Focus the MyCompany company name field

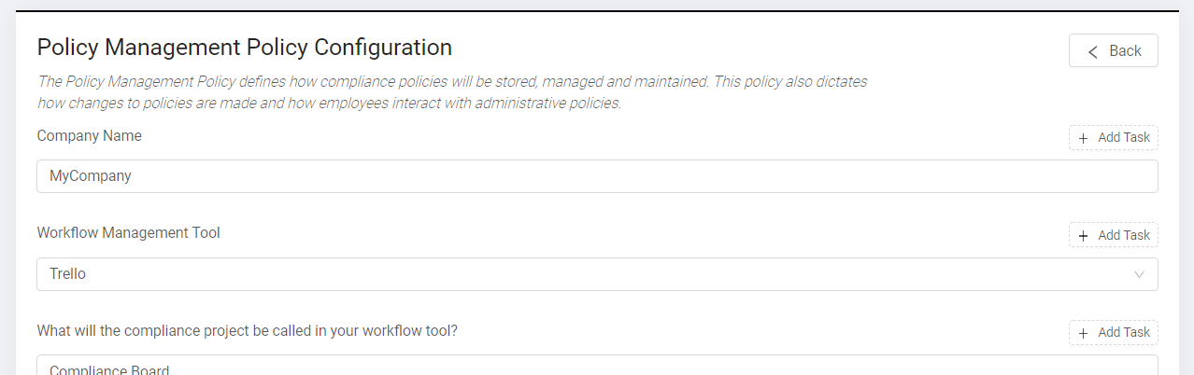tap(596, 176)
